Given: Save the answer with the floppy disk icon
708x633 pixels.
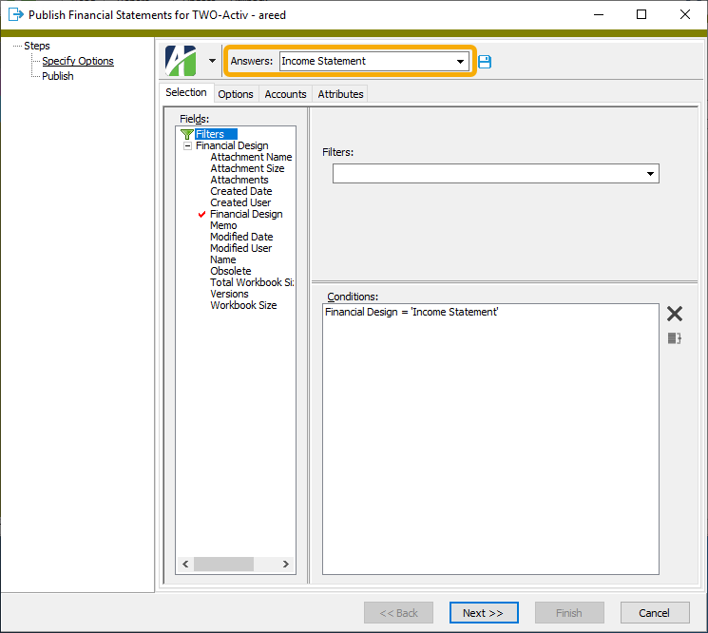Looking at the screenshot, I should click(485, 62).
